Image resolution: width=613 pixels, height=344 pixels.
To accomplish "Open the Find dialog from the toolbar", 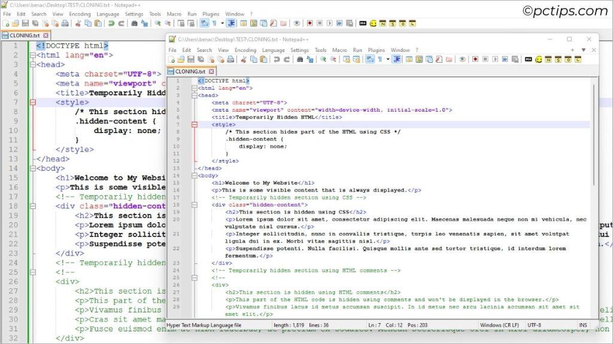I will coord(133,24).
